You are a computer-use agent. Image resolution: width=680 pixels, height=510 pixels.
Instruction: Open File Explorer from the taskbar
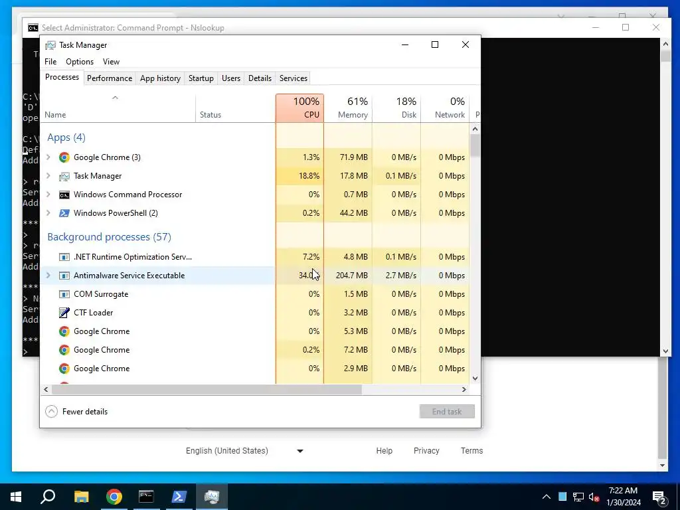coord(81,497)
